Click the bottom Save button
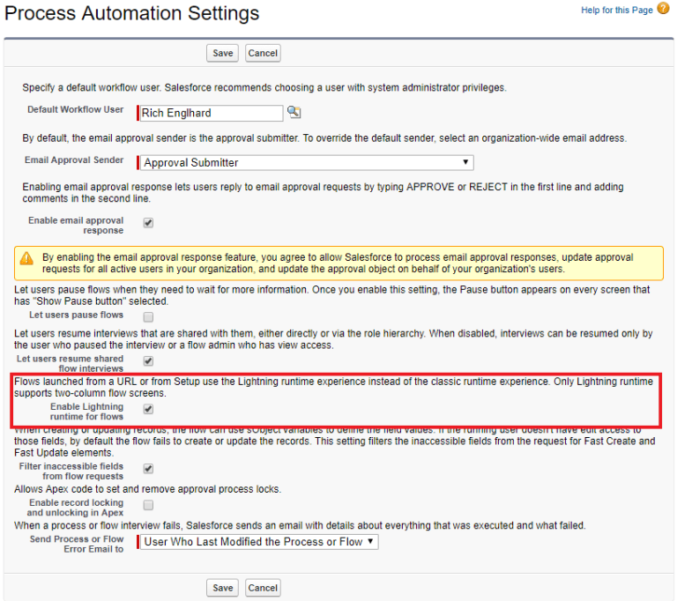Viewport: 677px width, 601px height. click(222, 588)
